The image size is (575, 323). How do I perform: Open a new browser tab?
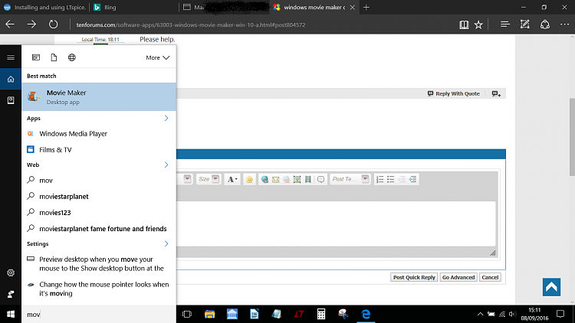(x=366, y=8)
